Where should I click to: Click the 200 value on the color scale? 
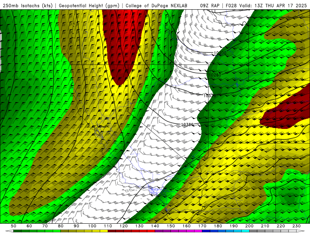(x=249, y=226)
